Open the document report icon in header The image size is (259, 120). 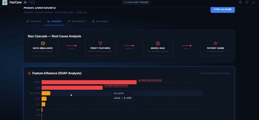pyautogui.click(x=240, y=2)
